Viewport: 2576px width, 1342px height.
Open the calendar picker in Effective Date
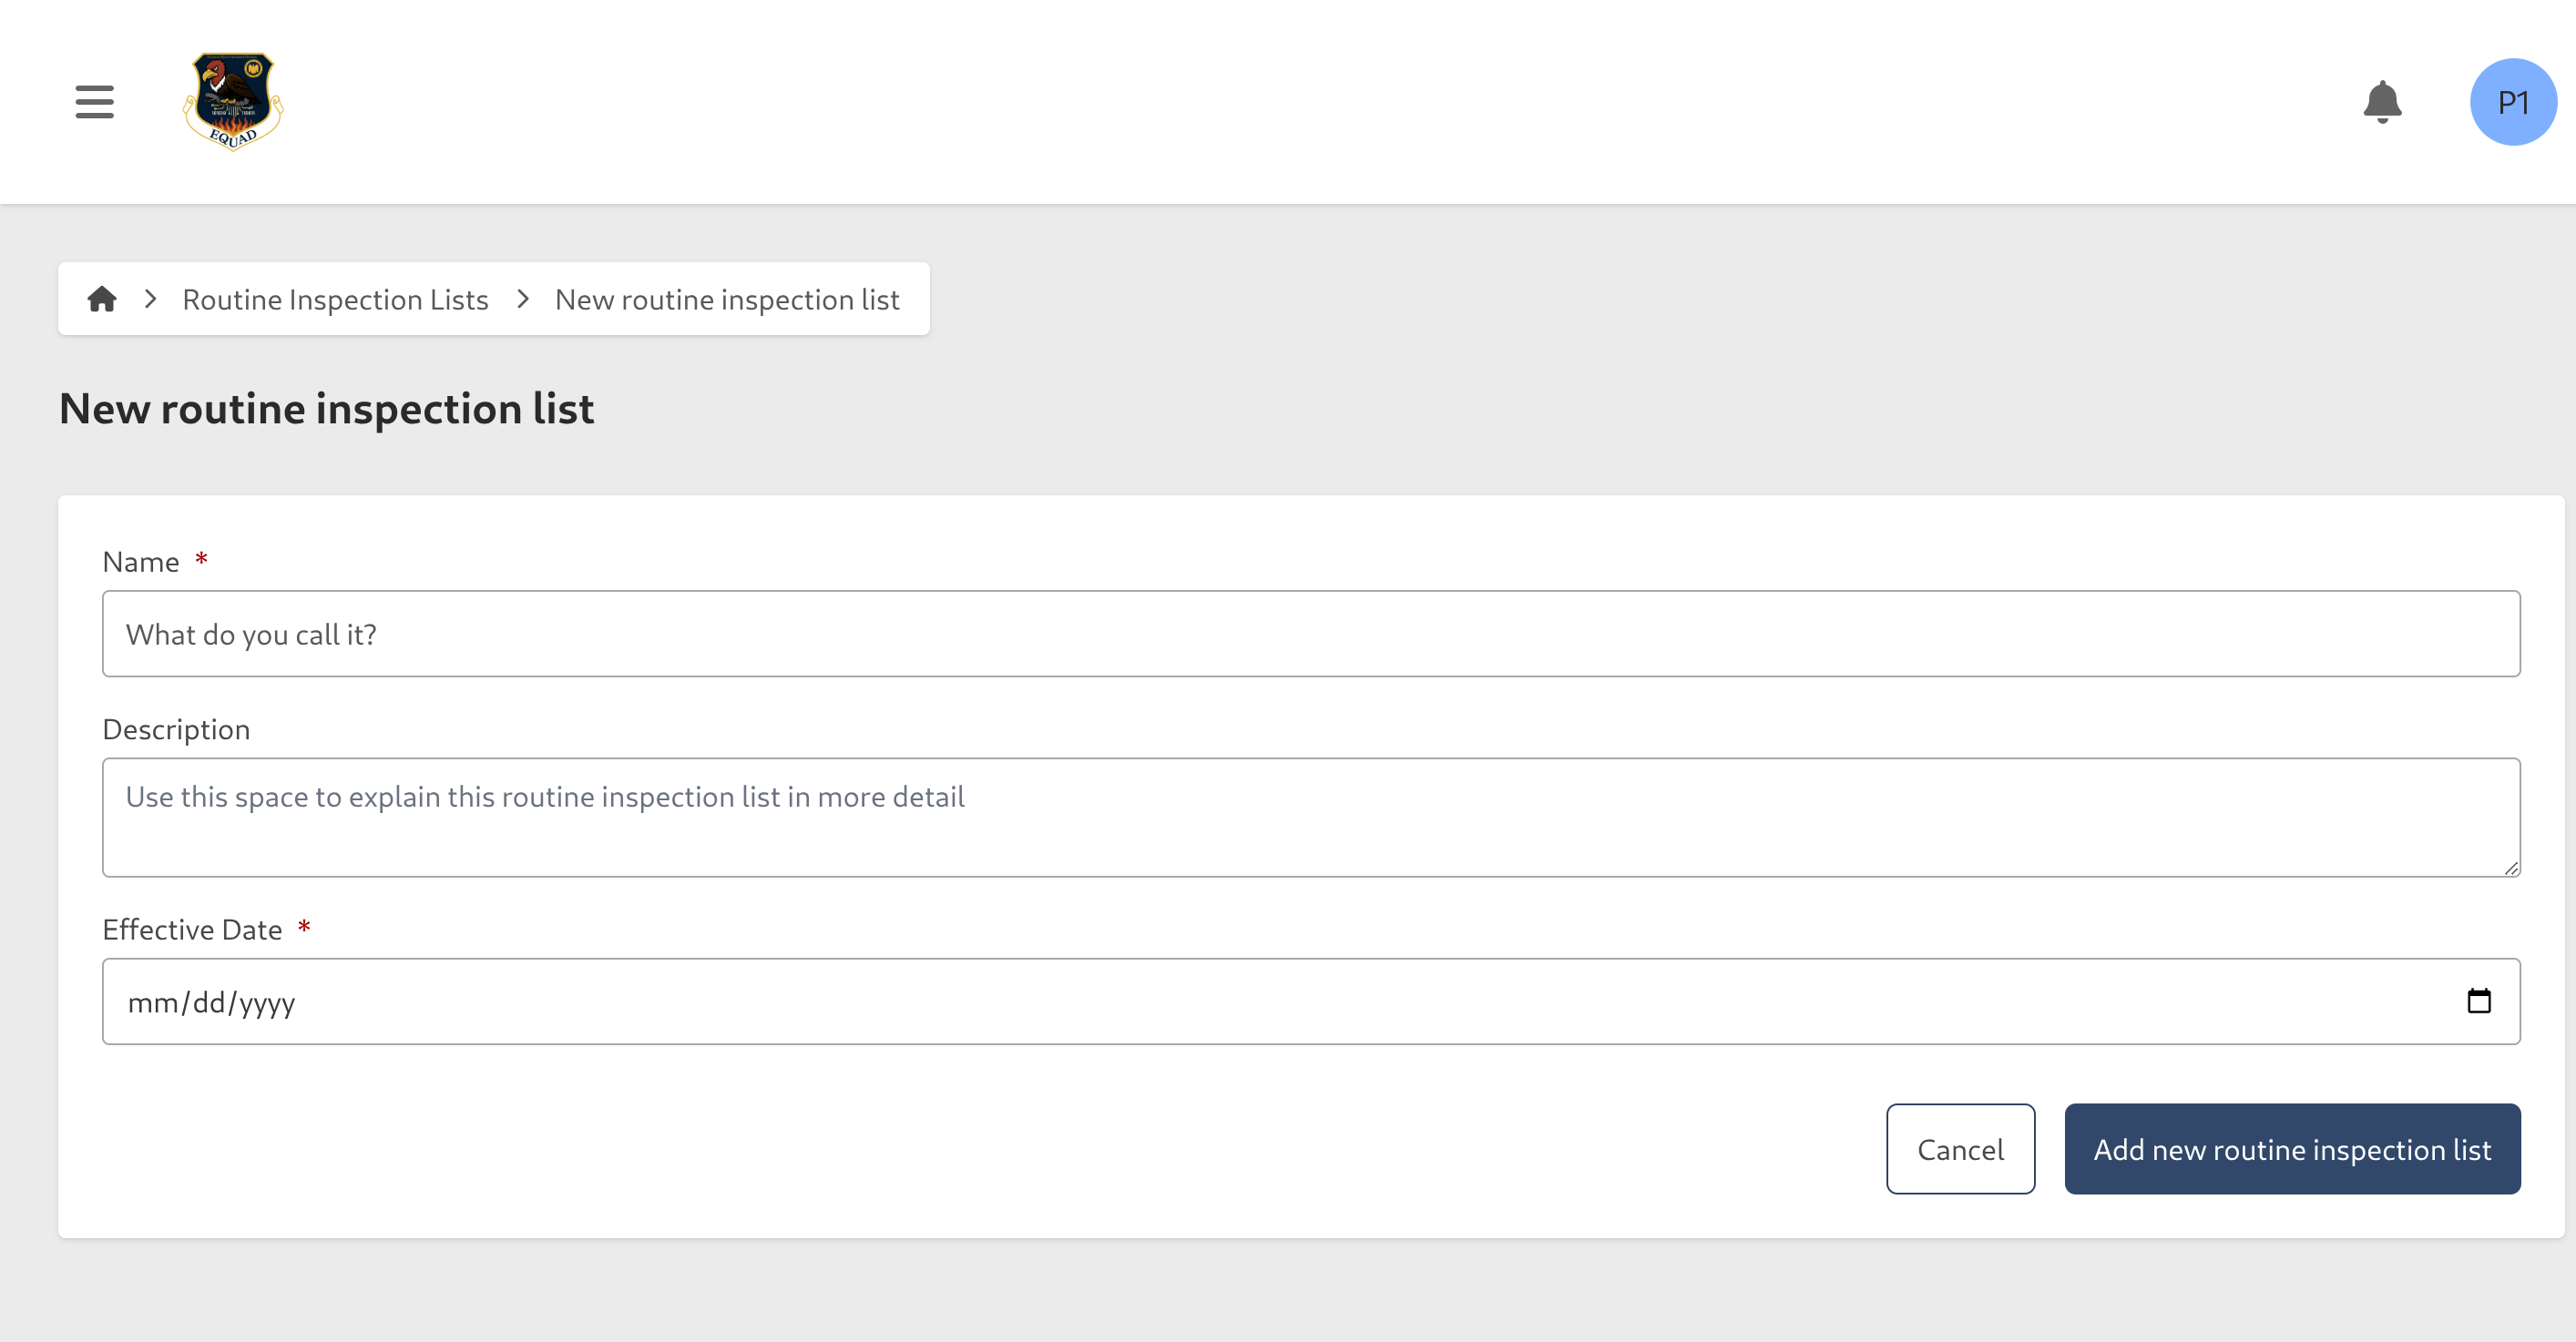tap(2478, 1001)
